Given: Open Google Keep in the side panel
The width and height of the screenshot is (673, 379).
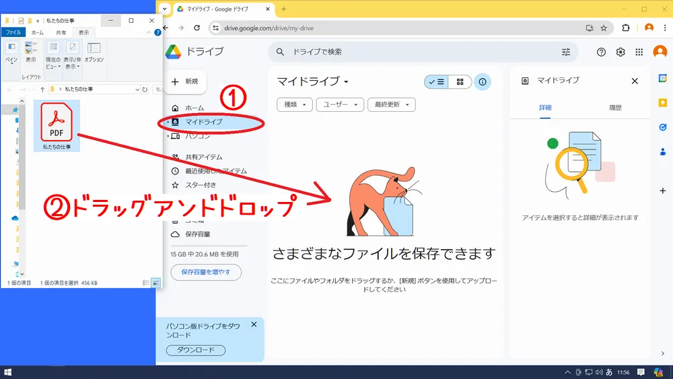Looking at the screenshot, I should pyautogui.click(x=662, y=102).
